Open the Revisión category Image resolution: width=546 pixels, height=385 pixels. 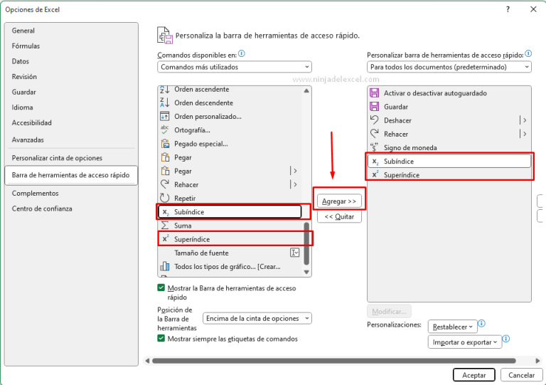[24, 77]
